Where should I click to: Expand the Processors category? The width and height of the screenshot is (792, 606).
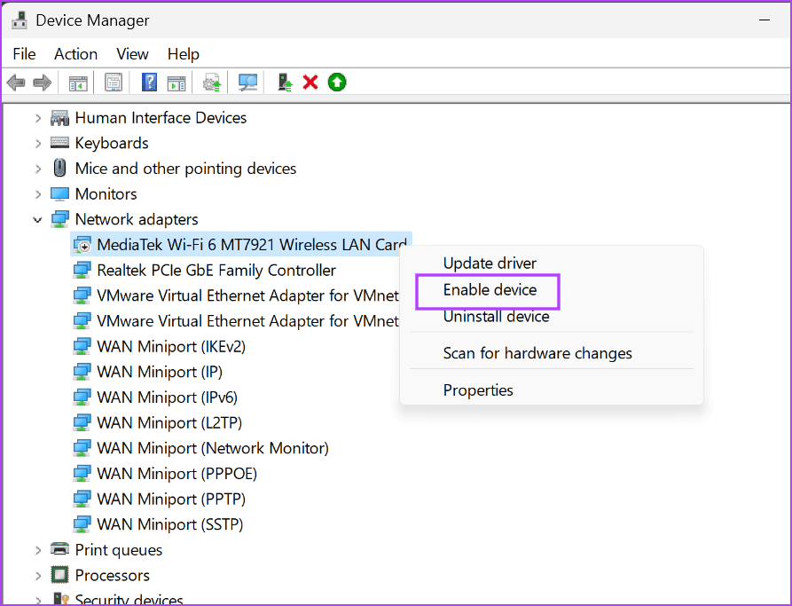pyautogui.click(x=37, y=575)
